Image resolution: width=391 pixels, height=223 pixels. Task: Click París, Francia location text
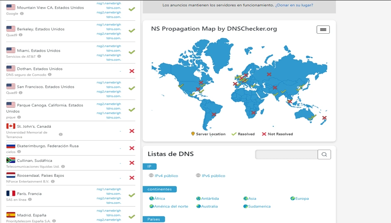(x=29, y=194)
